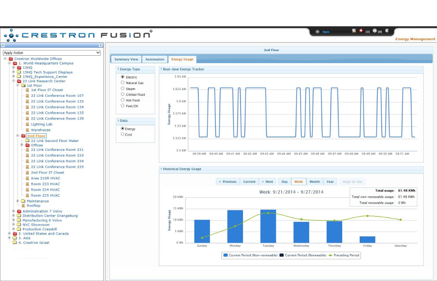Screen dimensions: 437x281
Task: Click the folder icon for 4. Crestron Israel
Action: (x=15, y=242)
